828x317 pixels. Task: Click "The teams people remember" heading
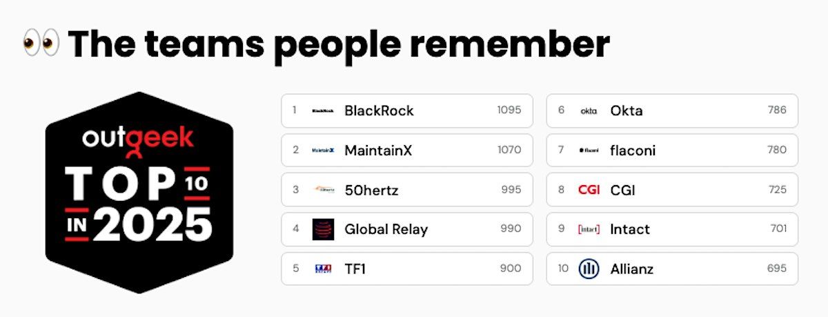339,44
